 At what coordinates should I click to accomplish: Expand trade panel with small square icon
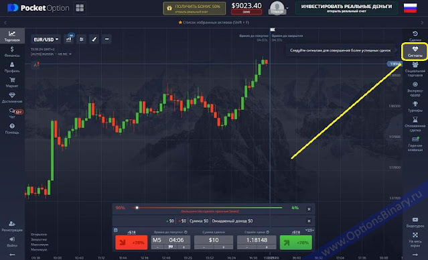pyautogui.click(x=115, y=231)
